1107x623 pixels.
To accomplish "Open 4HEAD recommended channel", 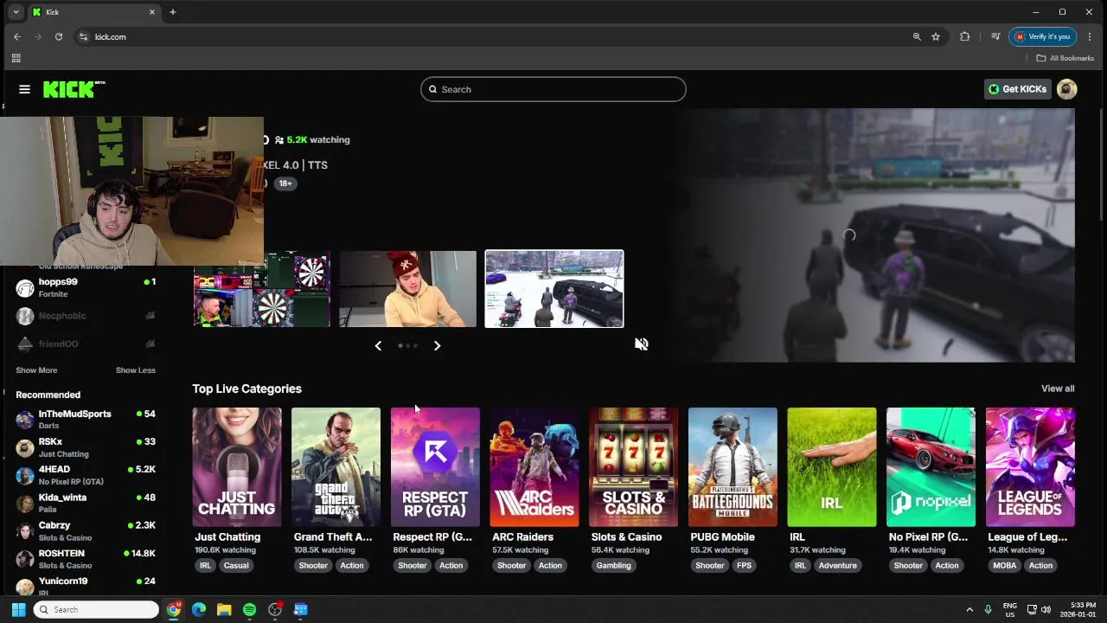I will click(x=86, y=475).
